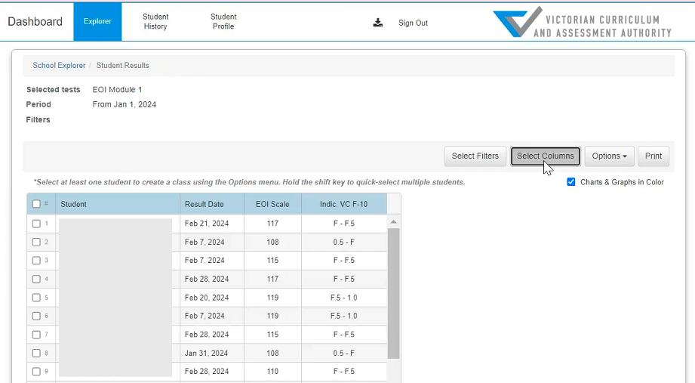Sort by the Student column header
The height and width of the screenshot is (383, 695).
pos(118,204)
